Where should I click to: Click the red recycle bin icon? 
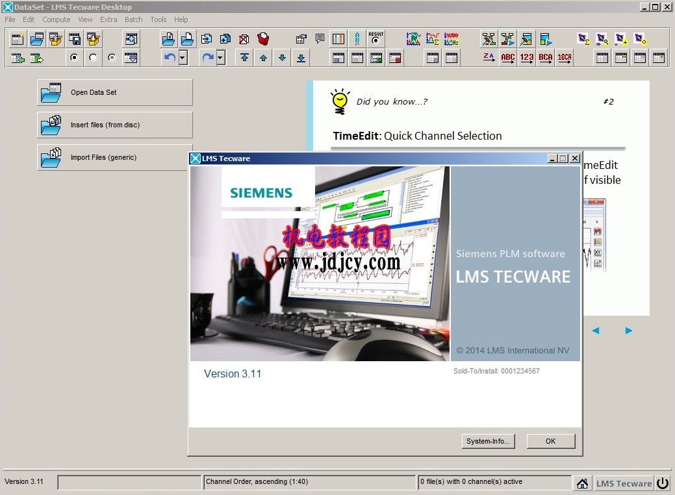coord(263,39)
